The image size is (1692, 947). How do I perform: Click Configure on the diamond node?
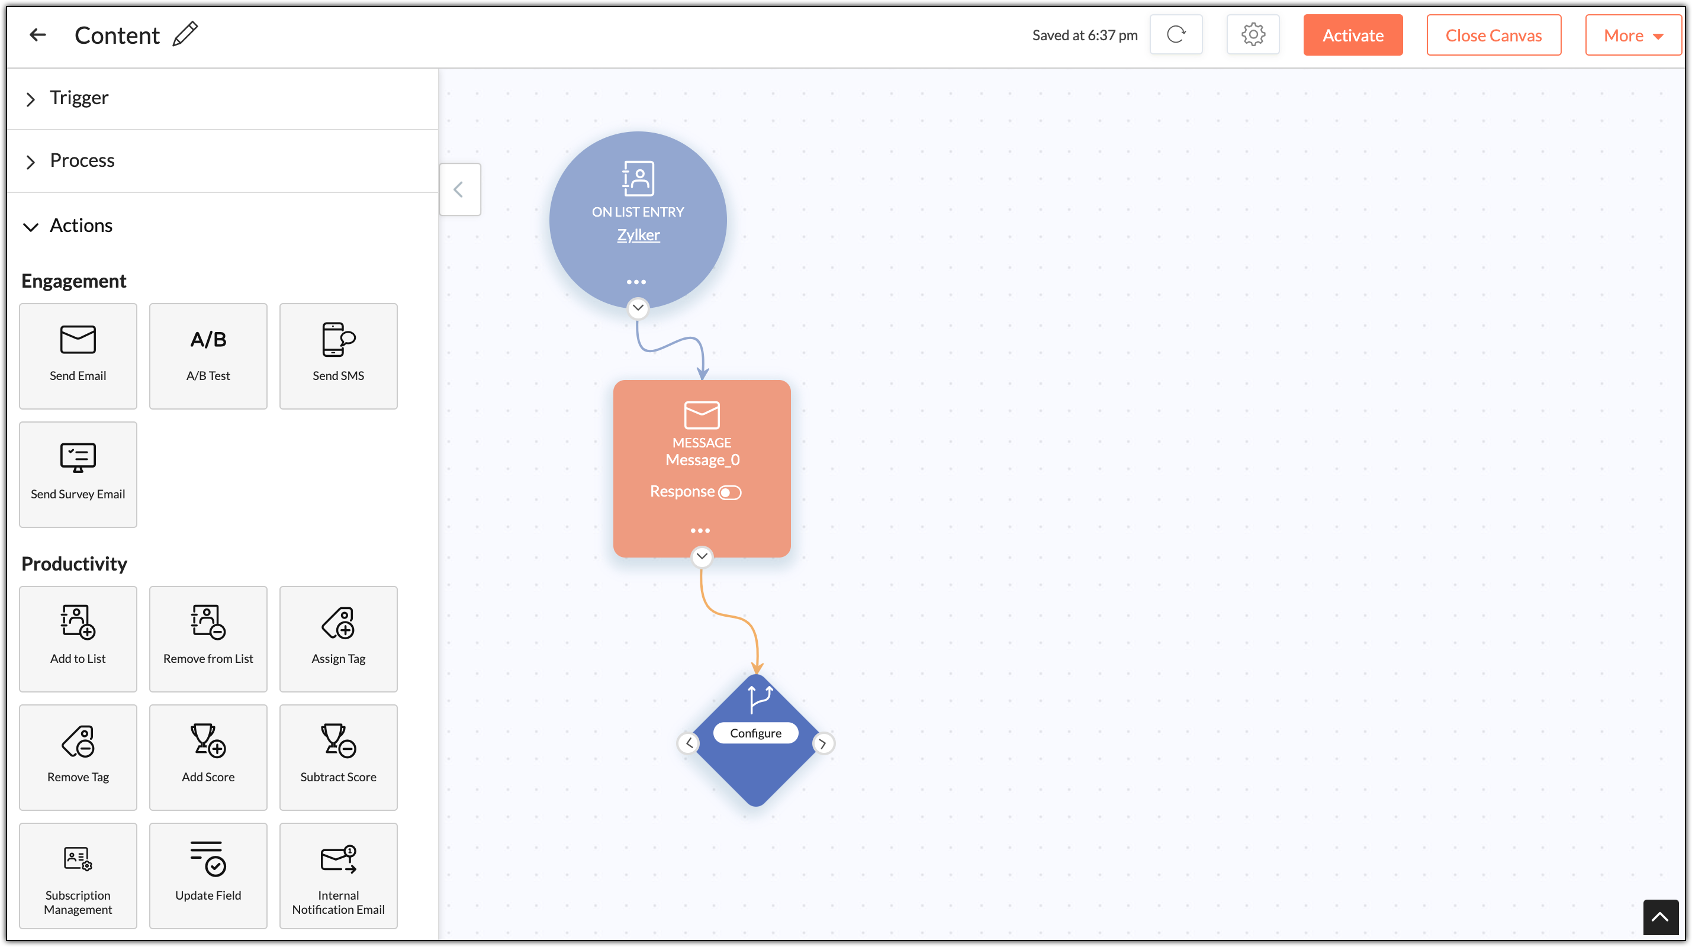click(x=755, y=733)
